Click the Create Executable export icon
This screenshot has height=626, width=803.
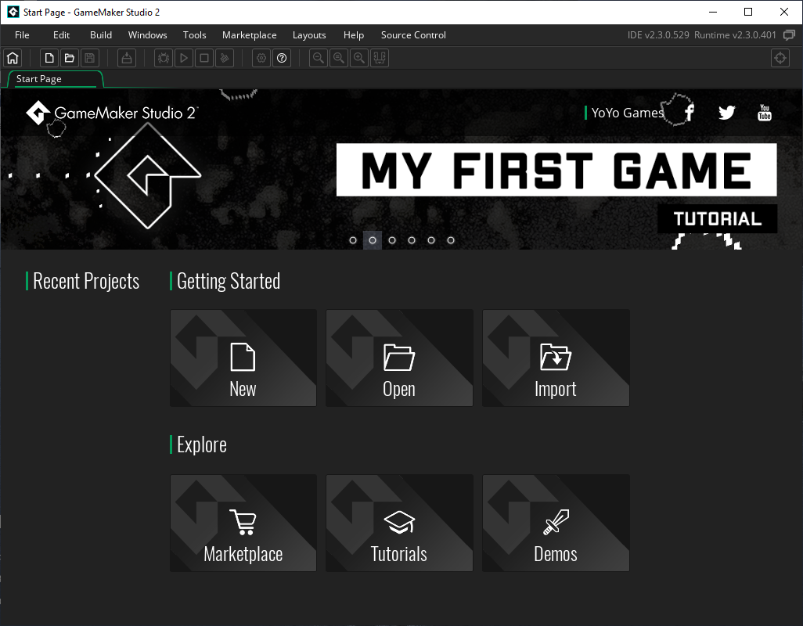pyautogui.click(x=127, y=58)
